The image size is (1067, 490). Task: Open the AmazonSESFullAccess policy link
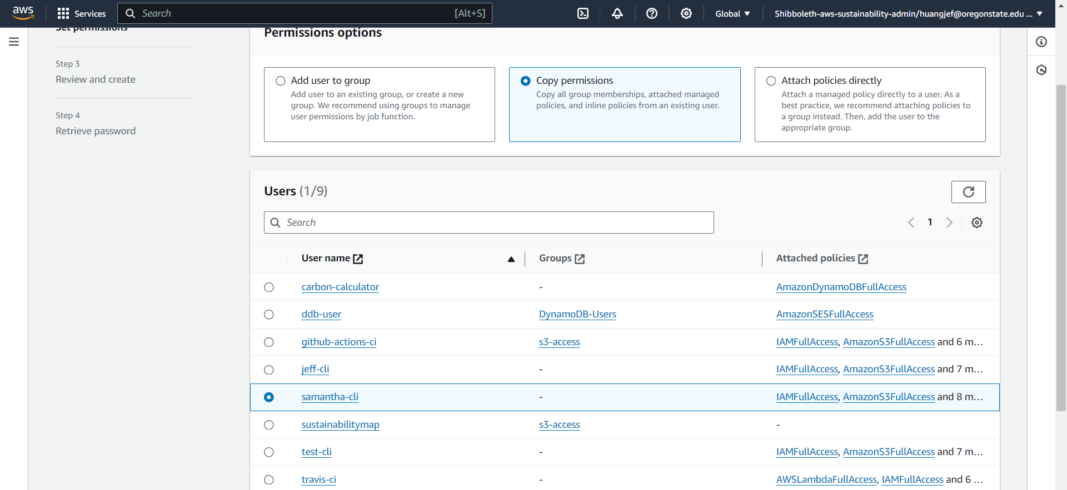point(825,314)
